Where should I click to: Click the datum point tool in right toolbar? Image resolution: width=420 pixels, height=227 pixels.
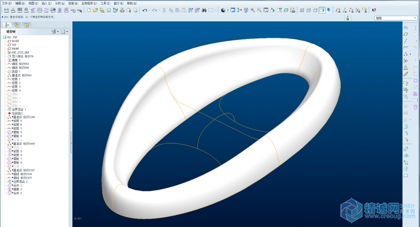point(406,54)
